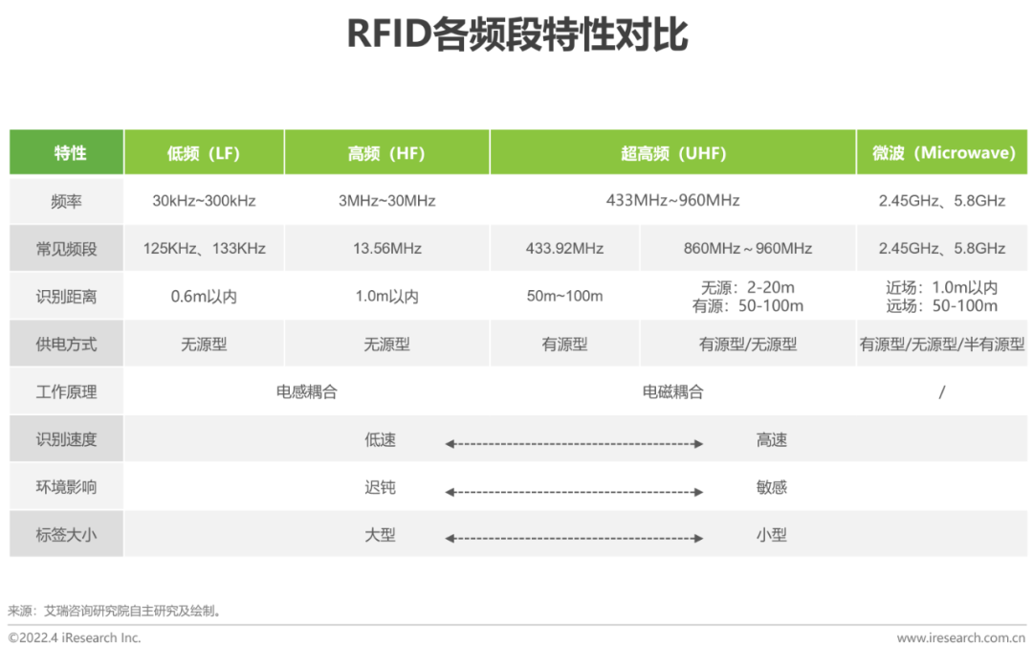
Task: Click the '433MHz~960MHz' cell
Action: point(672,200)
